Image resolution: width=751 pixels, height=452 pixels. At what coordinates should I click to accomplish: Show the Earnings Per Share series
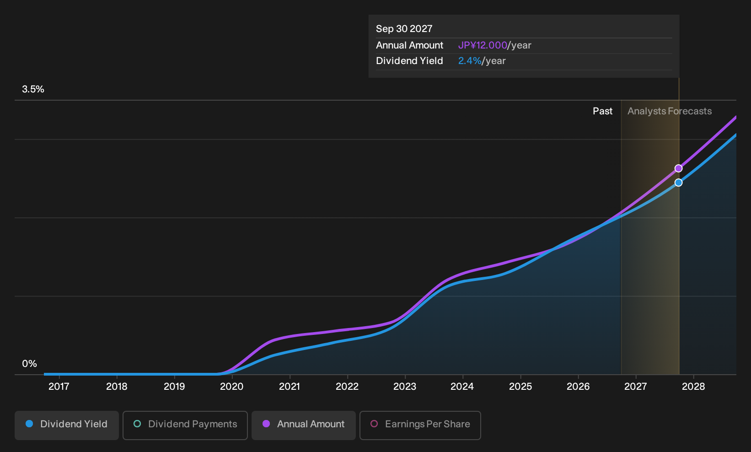(420, 425)
